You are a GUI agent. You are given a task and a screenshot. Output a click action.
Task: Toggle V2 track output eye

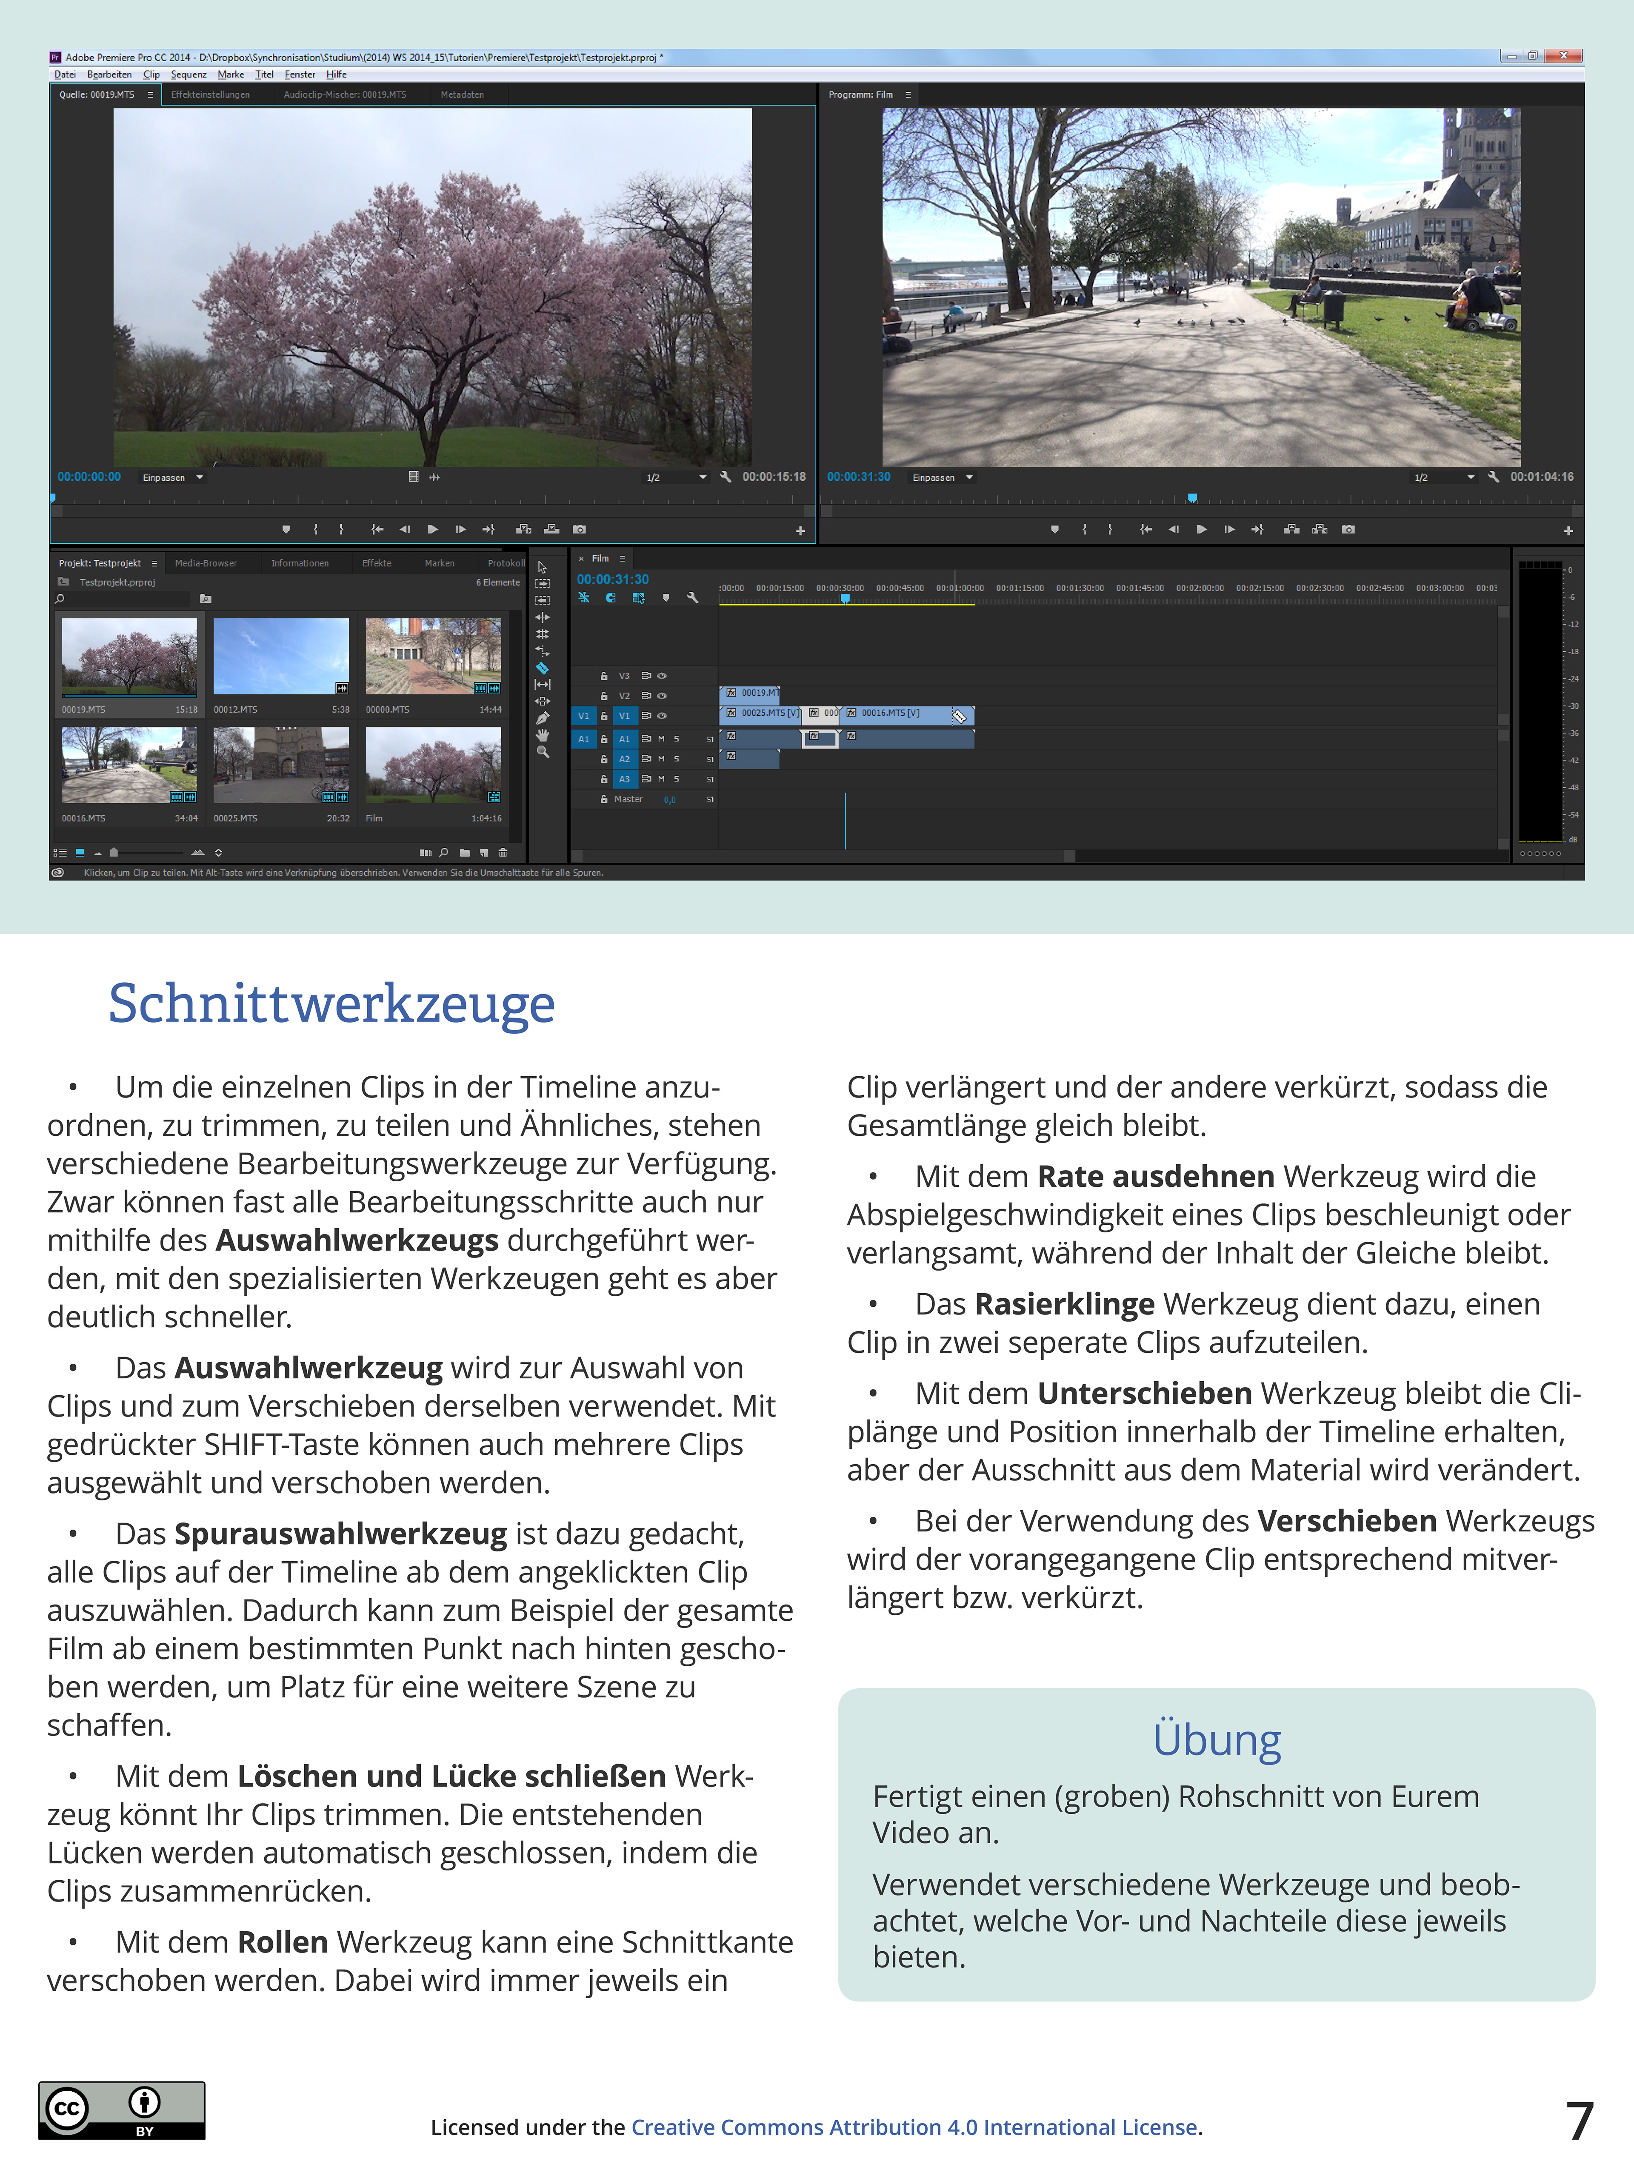click(x=662, y=696)
